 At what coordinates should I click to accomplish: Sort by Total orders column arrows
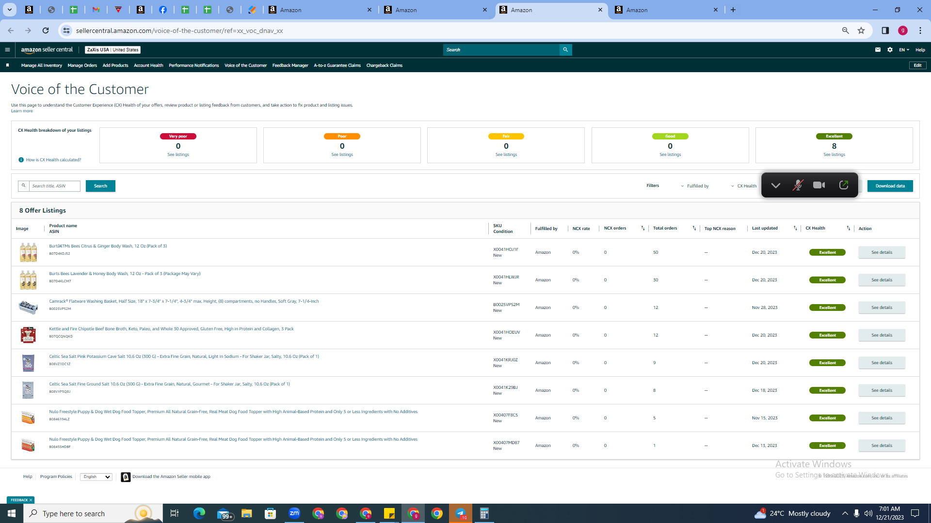(694, 228)
